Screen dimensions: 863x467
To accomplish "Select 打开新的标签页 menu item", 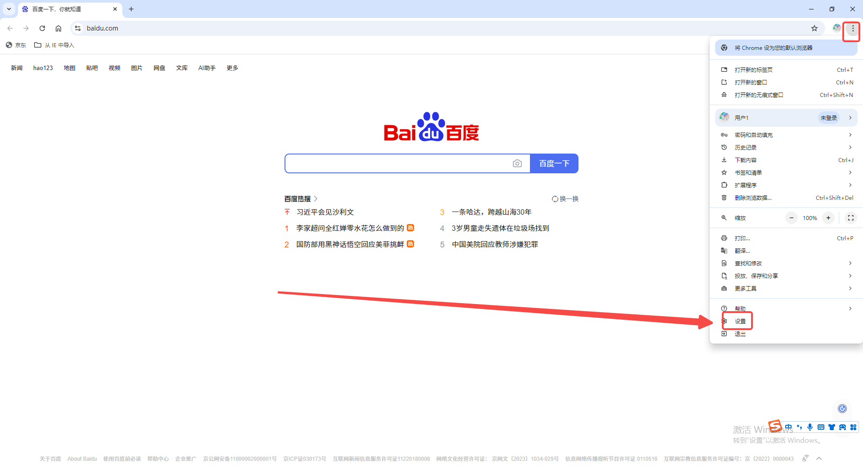I will 786,70.
